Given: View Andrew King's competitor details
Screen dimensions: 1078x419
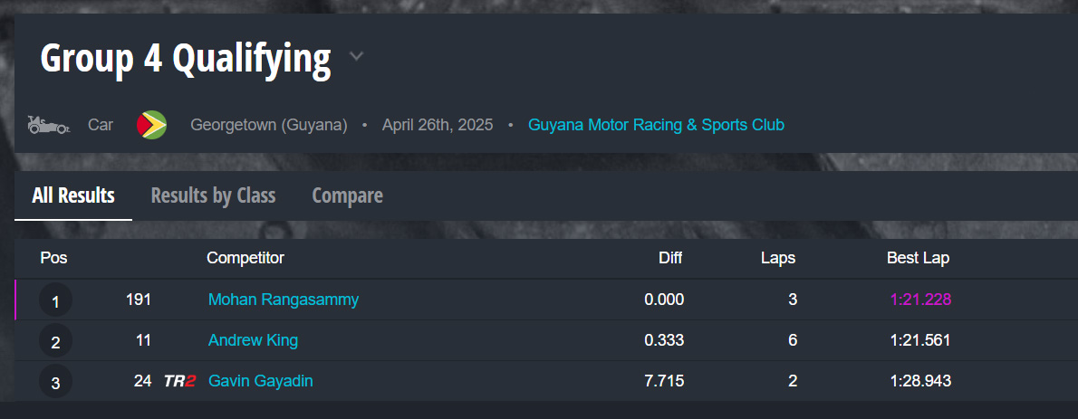Looking at the screenshot, I should pyautogui.click(x=253, y=341).
